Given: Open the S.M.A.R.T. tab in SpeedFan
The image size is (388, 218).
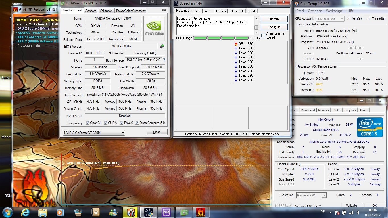Looking at the screenshot, I should pyautogui.click(x=236, y=11).
